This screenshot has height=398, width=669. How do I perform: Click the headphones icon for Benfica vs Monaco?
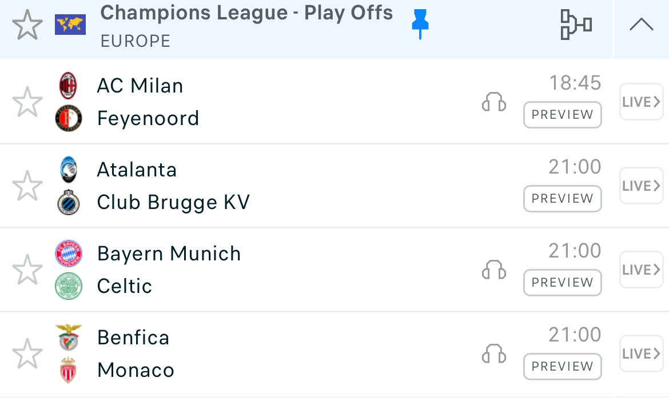point(494,354)
